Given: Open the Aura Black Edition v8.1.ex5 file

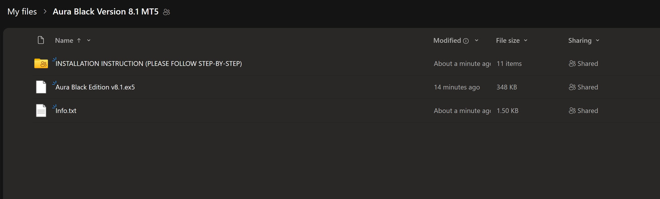Looking at the screenshot, I should pyautogui.click(x=95, y=87).
